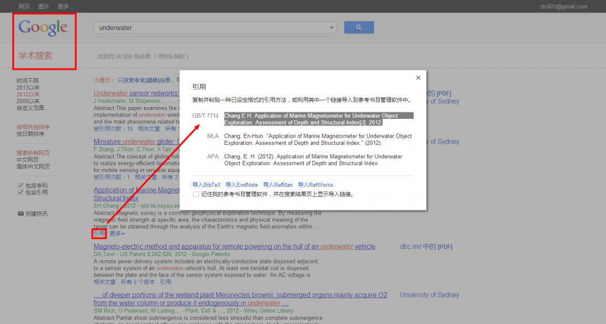The width and height of the screenshot is (606, 324).
Task: Click 被引用次数：15 link
Action: pyautogui.click(x=113, y=129)
